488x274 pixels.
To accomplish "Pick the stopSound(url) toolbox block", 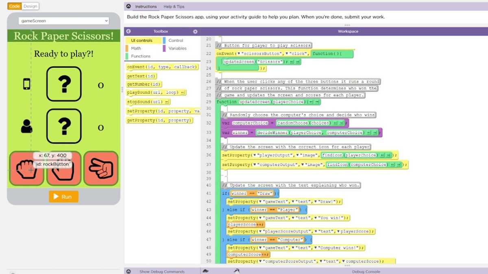I will [x=148, y=102].
